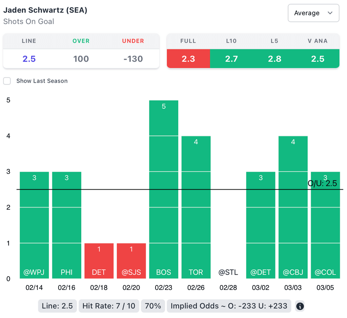This screenshot has width=347, height=318.
Task: Select the V ANA average tab
Action: pos(318,59)
